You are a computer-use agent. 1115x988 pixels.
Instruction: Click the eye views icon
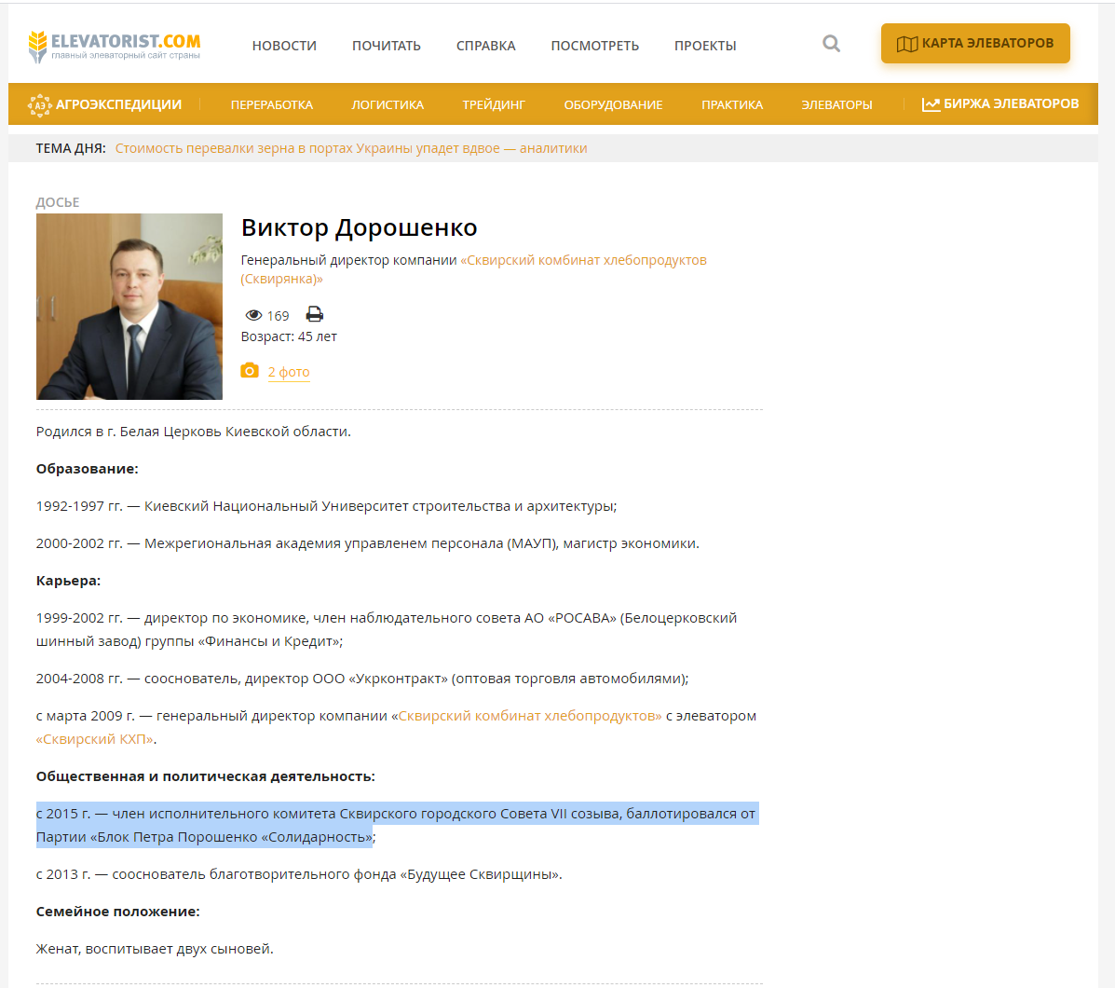[x=254, y=315]
